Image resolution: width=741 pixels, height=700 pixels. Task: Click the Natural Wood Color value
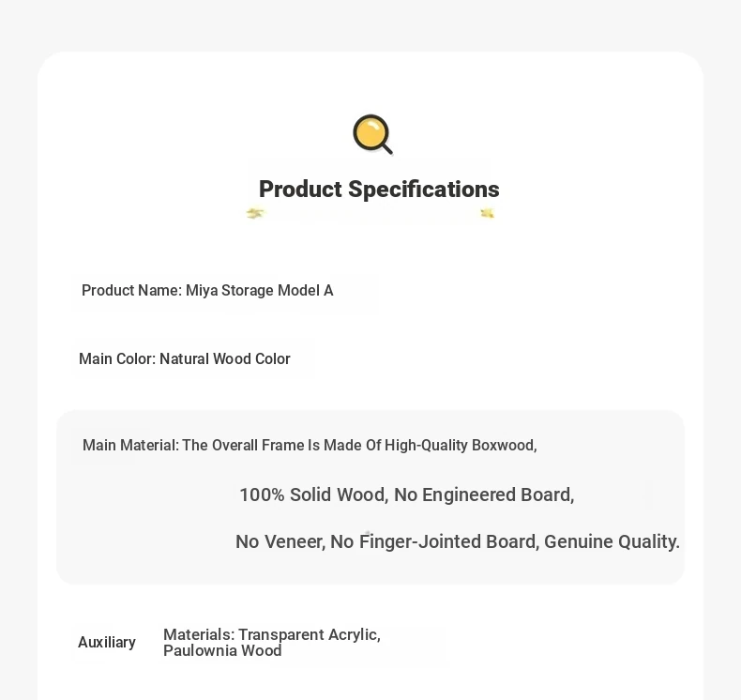[225, 358]
